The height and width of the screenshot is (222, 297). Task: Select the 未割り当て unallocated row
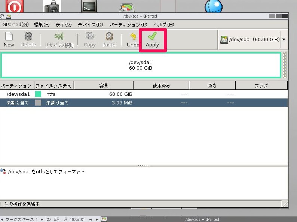coord(144,103)
